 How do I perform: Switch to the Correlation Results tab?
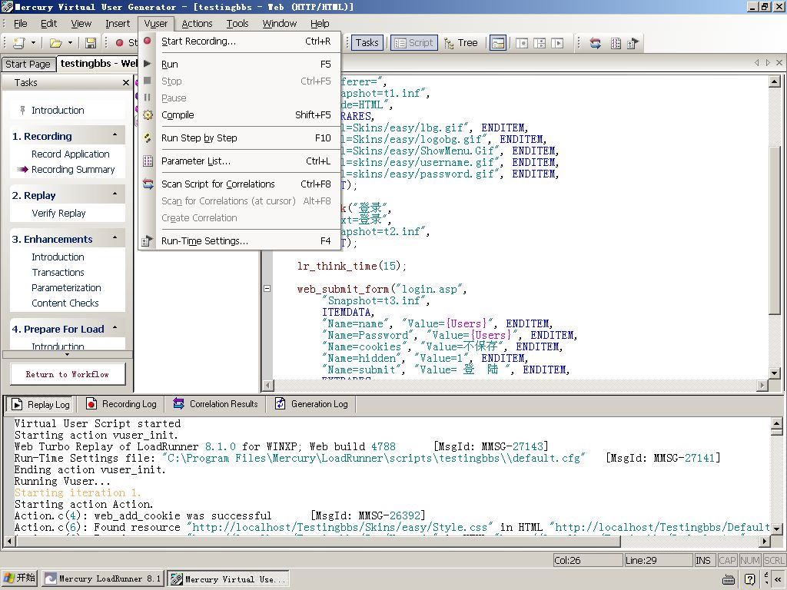tap(215, 404)
